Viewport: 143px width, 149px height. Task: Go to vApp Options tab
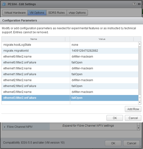pyautogui.click(x=77, y=13)
